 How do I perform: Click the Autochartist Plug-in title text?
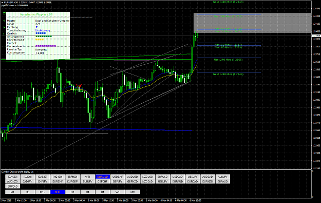coord(36,14)
